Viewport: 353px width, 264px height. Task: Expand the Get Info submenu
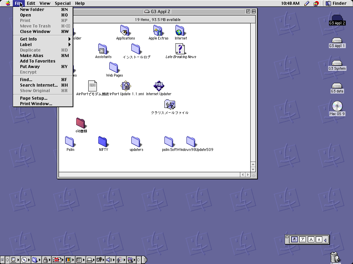click(43, 39)
